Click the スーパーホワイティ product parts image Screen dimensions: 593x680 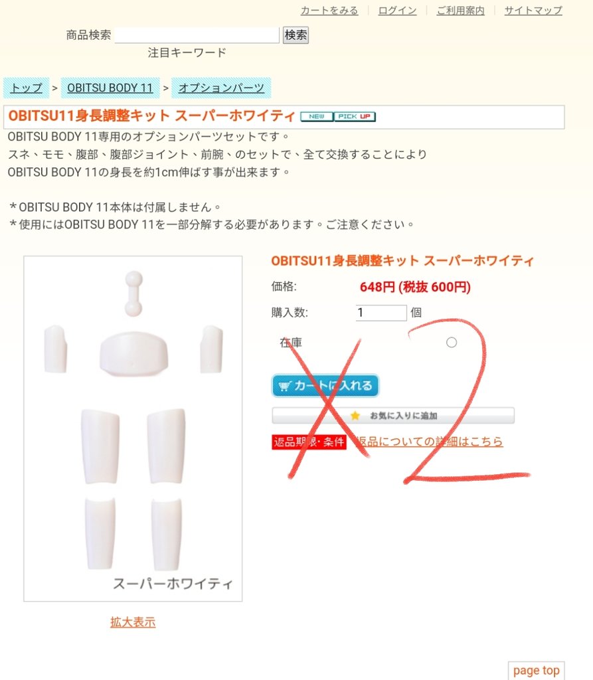133,428
